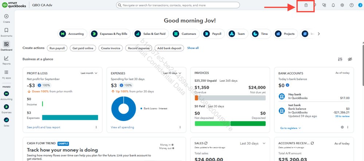Select the Expenses & Pay Bills shortcut

point(110,34)
